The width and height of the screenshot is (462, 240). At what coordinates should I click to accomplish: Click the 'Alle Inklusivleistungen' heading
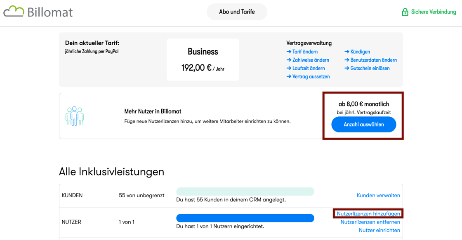point(111,172)
